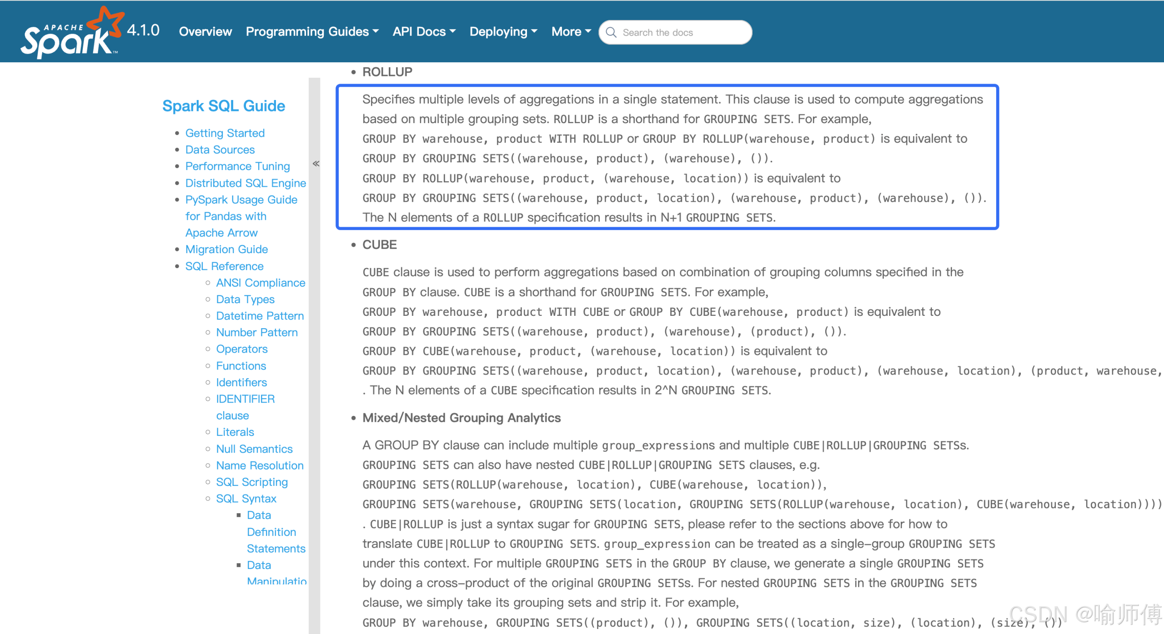Navigate to Performance Tuning
The width and height of the screenshot is (1164, 634).
pos(237,166)
